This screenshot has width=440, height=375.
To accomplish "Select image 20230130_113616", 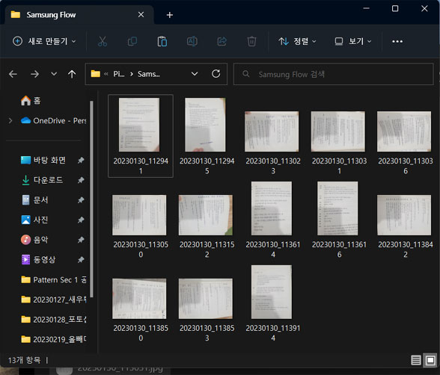I will [x=339, y=220].
